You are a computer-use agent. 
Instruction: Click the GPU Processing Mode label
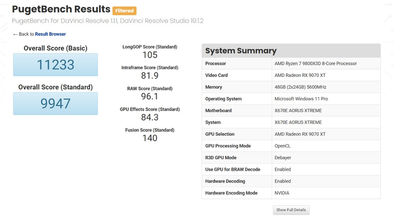coord(228,146)
